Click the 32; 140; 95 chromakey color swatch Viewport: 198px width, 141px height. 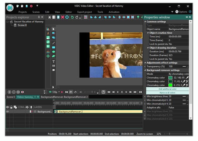pos(170,78)
